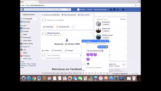
Task: Open the Voir tout link for suggestions
Action: [x=123, y=19]
